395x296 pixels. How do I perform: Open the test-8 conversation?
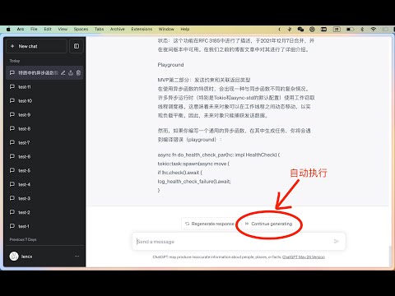[x=44, y=128]
